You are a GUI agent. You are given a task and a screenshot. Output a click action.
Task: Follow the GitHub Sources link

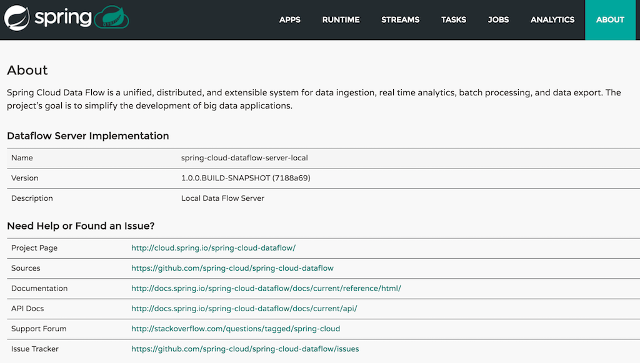point(232,268)
